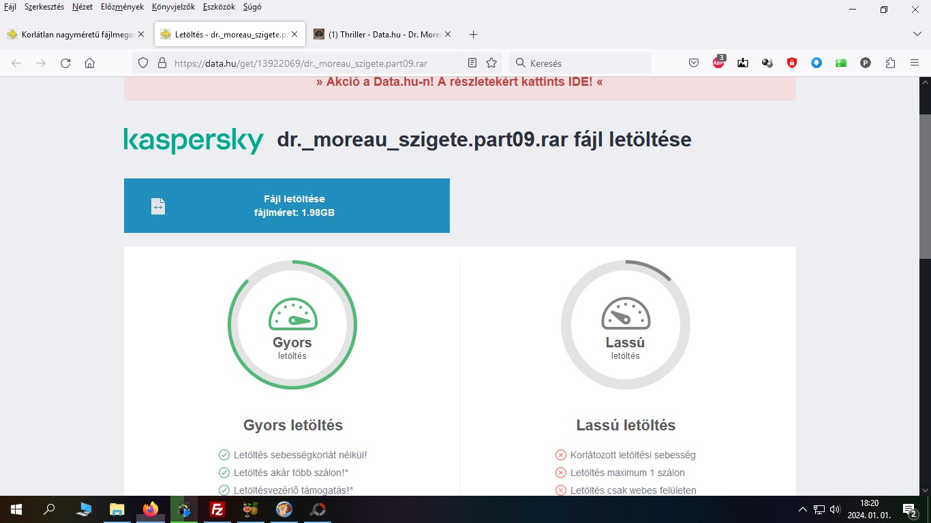The image size is (931, 523).
Task: Open the Fájl menu
Action: tap(10, 7)
